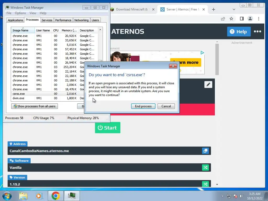Switch to the Services tab
Image resolution: width=268 pixels, height=201 pixels.
pos(47,20)
